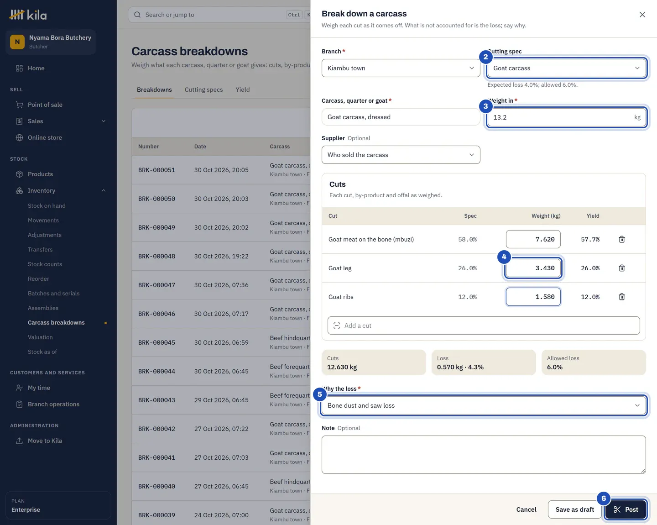Open Stock counts

pos(45,264)
